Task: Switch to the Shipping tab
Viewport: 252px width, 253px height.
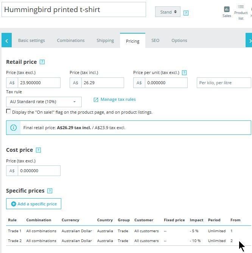Action: click(105, 40)
